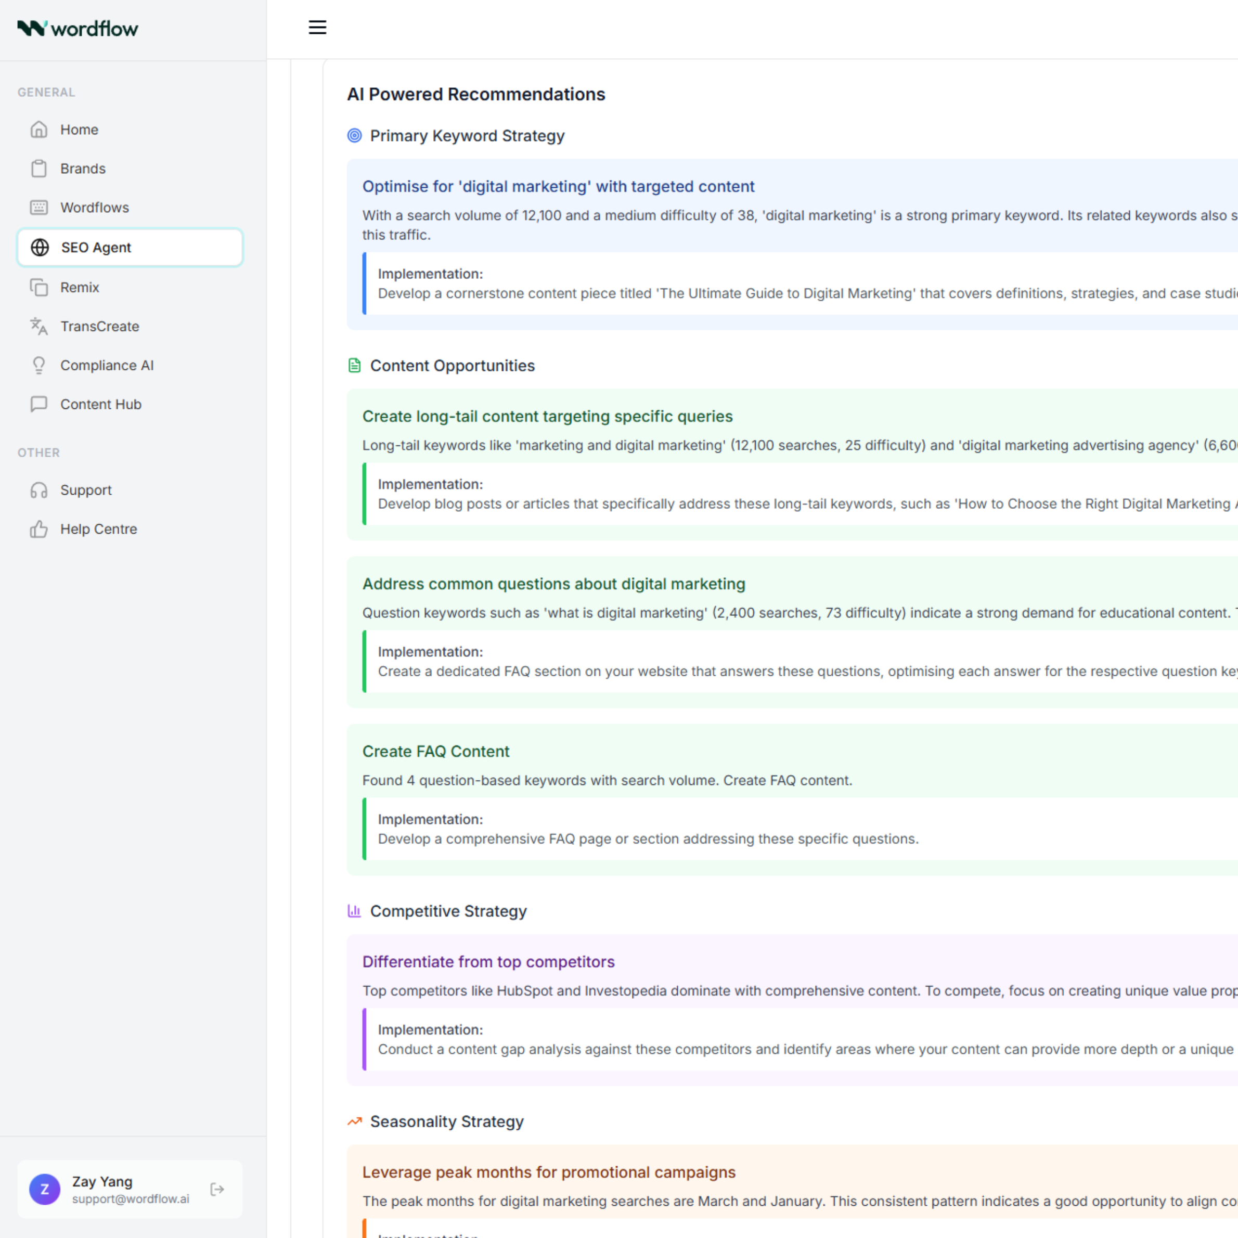The height and width of the screenshot is (1238, 1238).
Task: Click the Wordflows keyboard icon
Action: click(x=39, y=208)
